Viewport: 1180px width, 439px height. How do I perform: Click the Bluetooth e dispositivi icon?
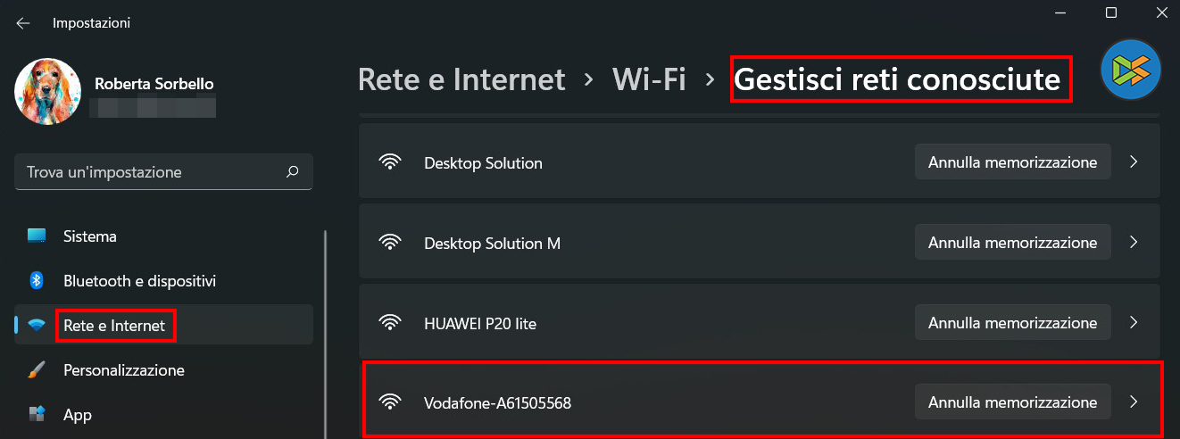37,281
